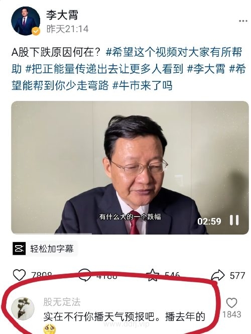Favorite the post with star icon
This screenshot has height=334, width=251.
click(153, 275)
